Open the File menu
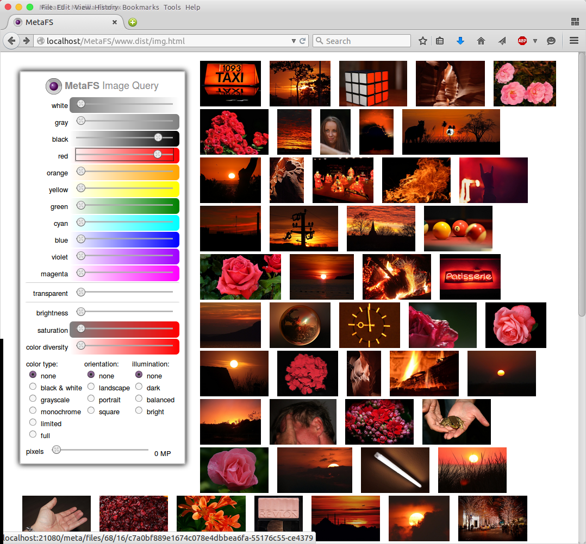This screenshot has width=586, height=544. [x=47, y=8]
